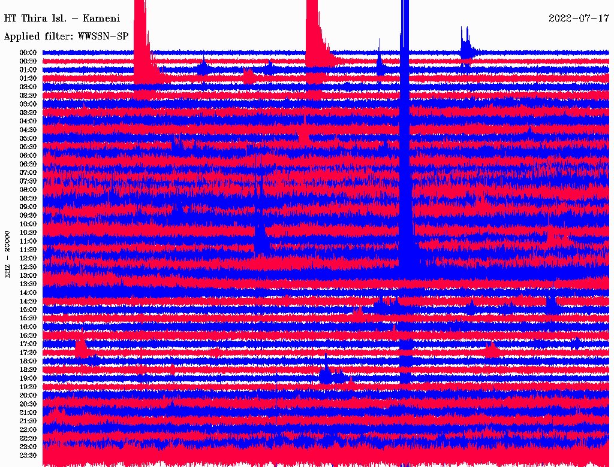
Task: Pick the 23:30 time marker
Action: pos(28,455)
